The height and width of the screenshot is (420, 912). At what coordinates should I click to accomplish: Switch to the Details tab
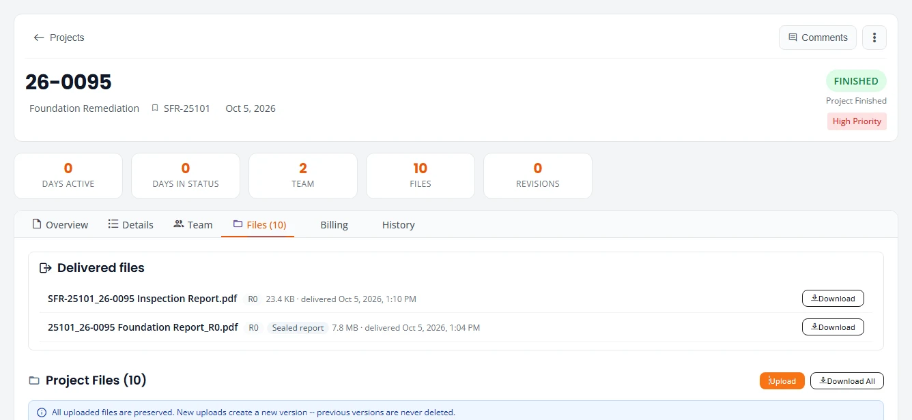[130, 224]
